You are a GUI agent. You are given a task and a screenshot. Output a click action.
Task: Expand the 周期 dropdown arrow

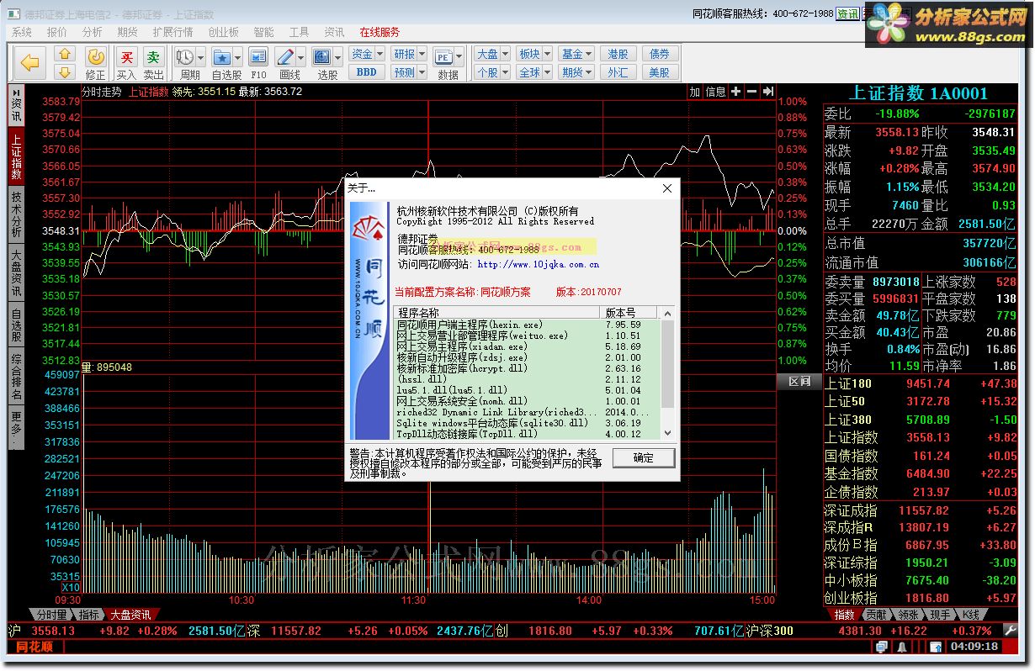coord(200,57)
